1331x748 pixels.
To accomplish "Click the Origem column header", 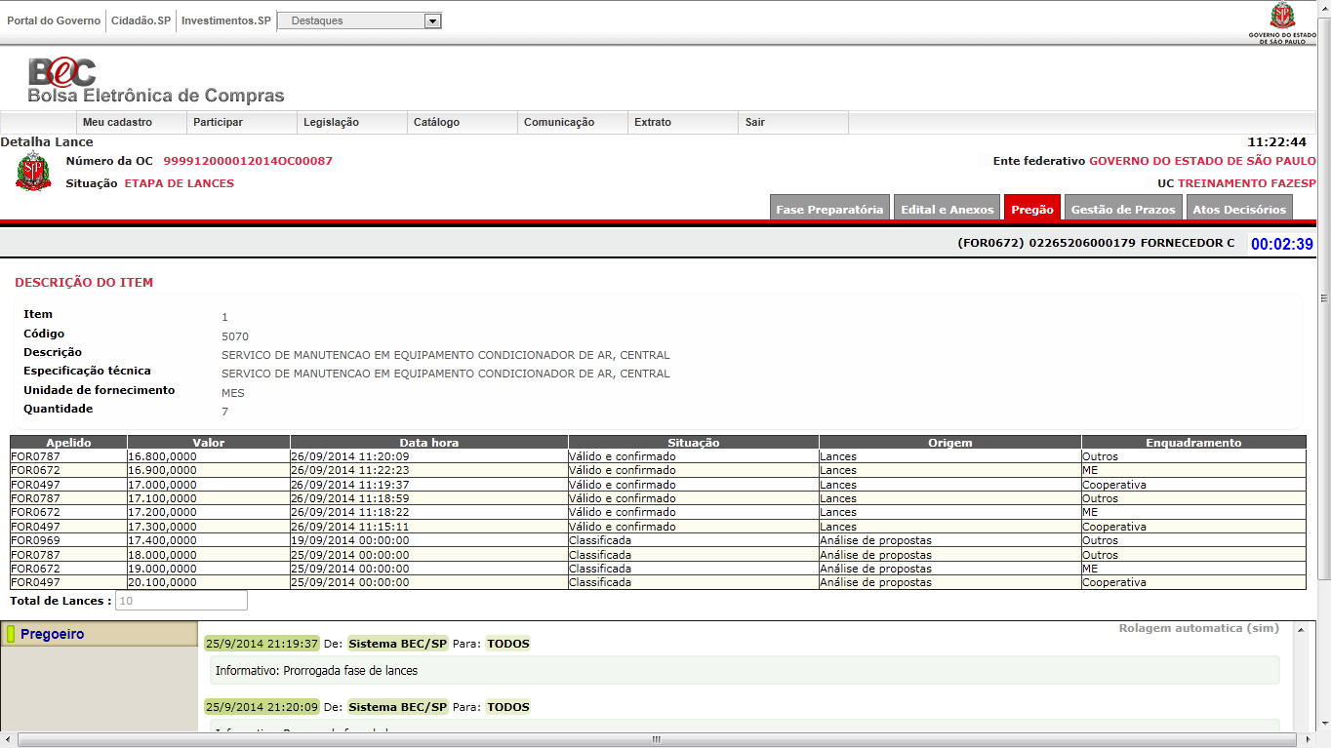I will (x=950, y=443).
